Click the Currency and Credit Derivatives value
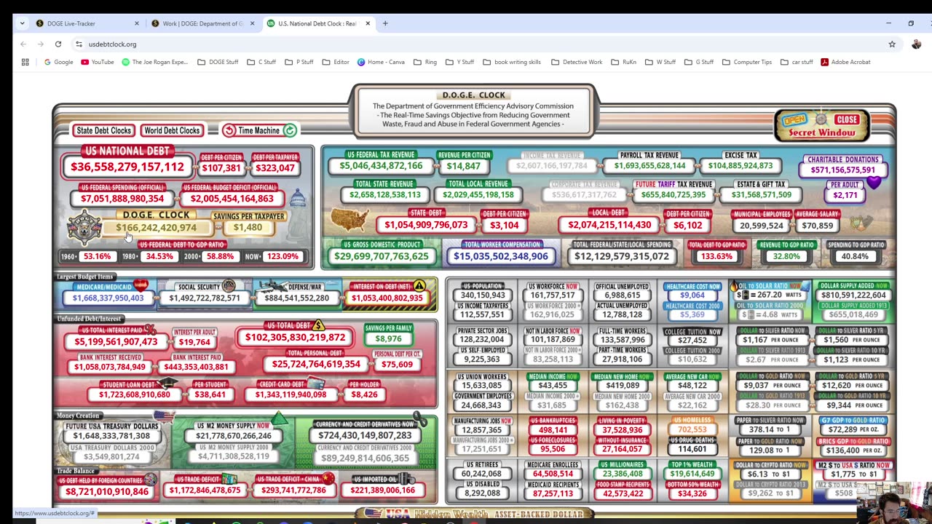The image size is (932, 524). 365,435
